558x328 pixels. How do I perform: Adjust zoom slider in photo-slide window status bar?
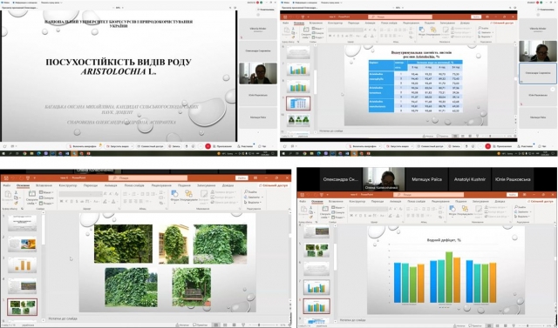pos(259,325)
